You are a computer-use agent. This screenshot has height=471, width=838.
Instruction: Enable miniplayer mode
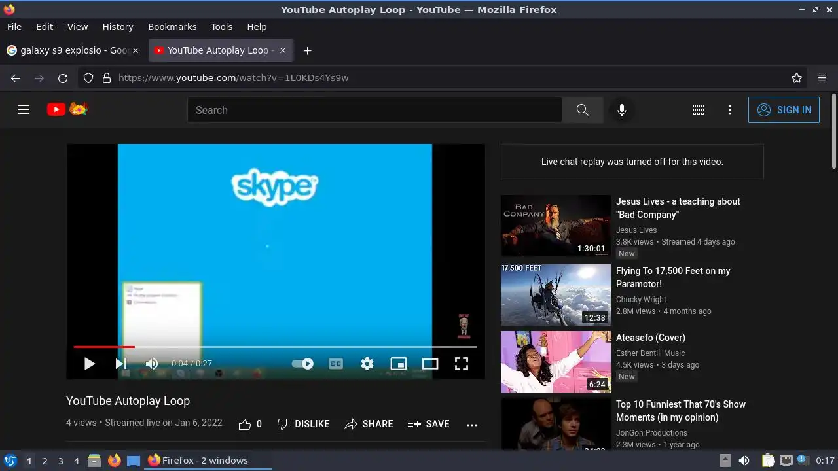[x=399, y=364]
